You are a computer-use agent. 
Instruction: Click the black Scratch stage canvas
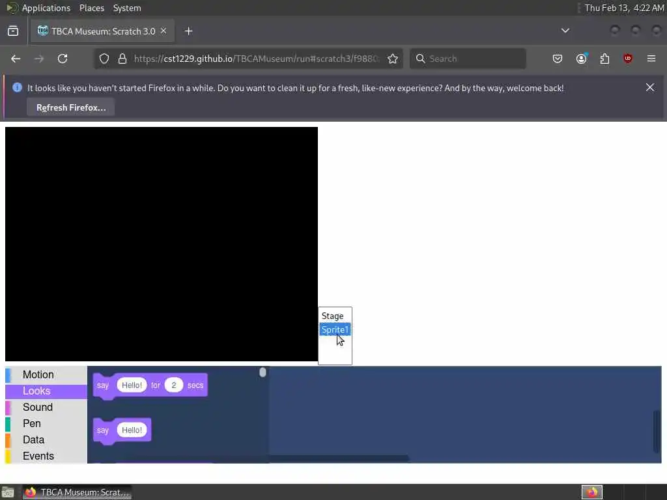coord(162,244)
